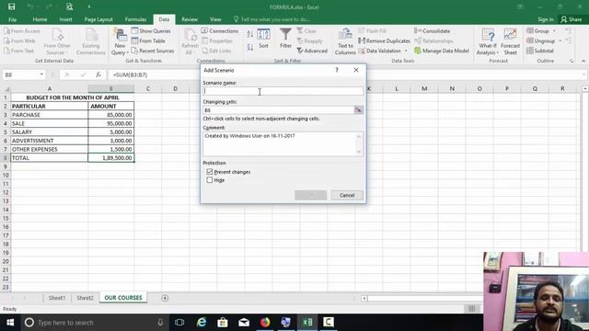Open Text to Columns tool
589x331 pixels.
click(x=345, y=42)
